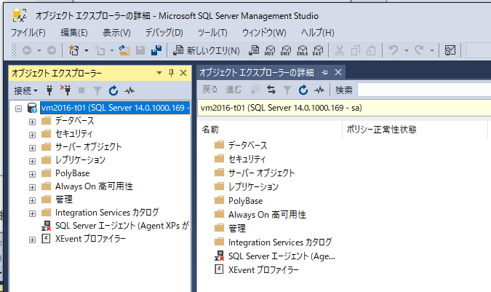The height and width of the screenshot is (292, 491).
Task: Expand the Always On 高可用性 tree node
Action: coord(32,187)
